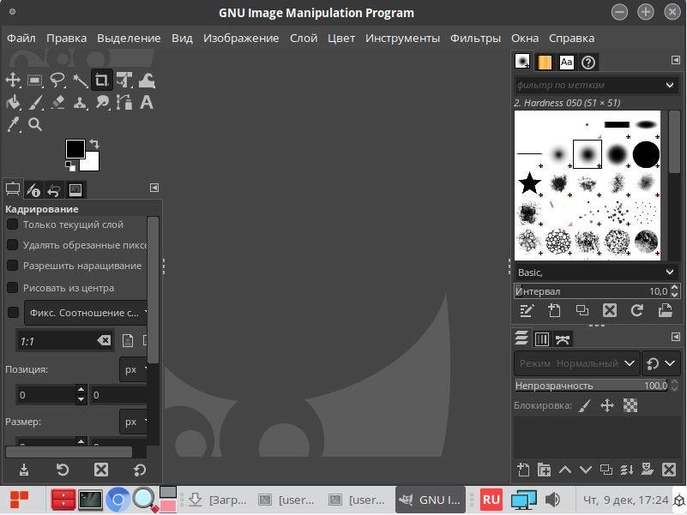The height and width of the screenshot is (515, 687).
Task: Open the Выделение menu
Action: [x=129, y=38]
